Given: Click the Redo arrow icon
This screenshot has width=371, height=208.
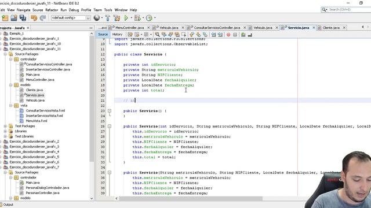Looking at the screenshot, I should 42,18.
